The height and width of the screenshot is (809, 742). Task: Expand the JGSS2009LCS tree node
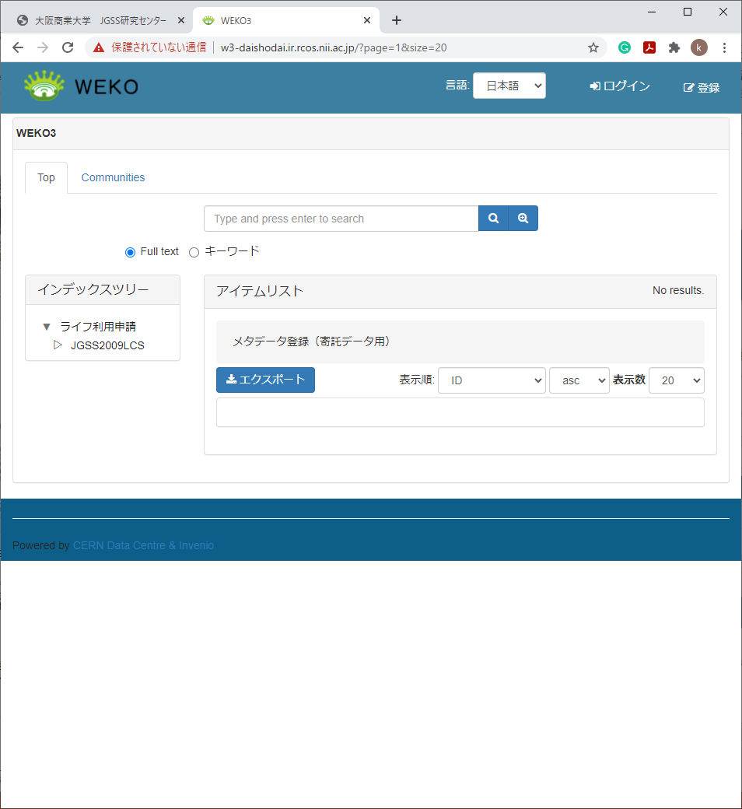tap(58, 345)
